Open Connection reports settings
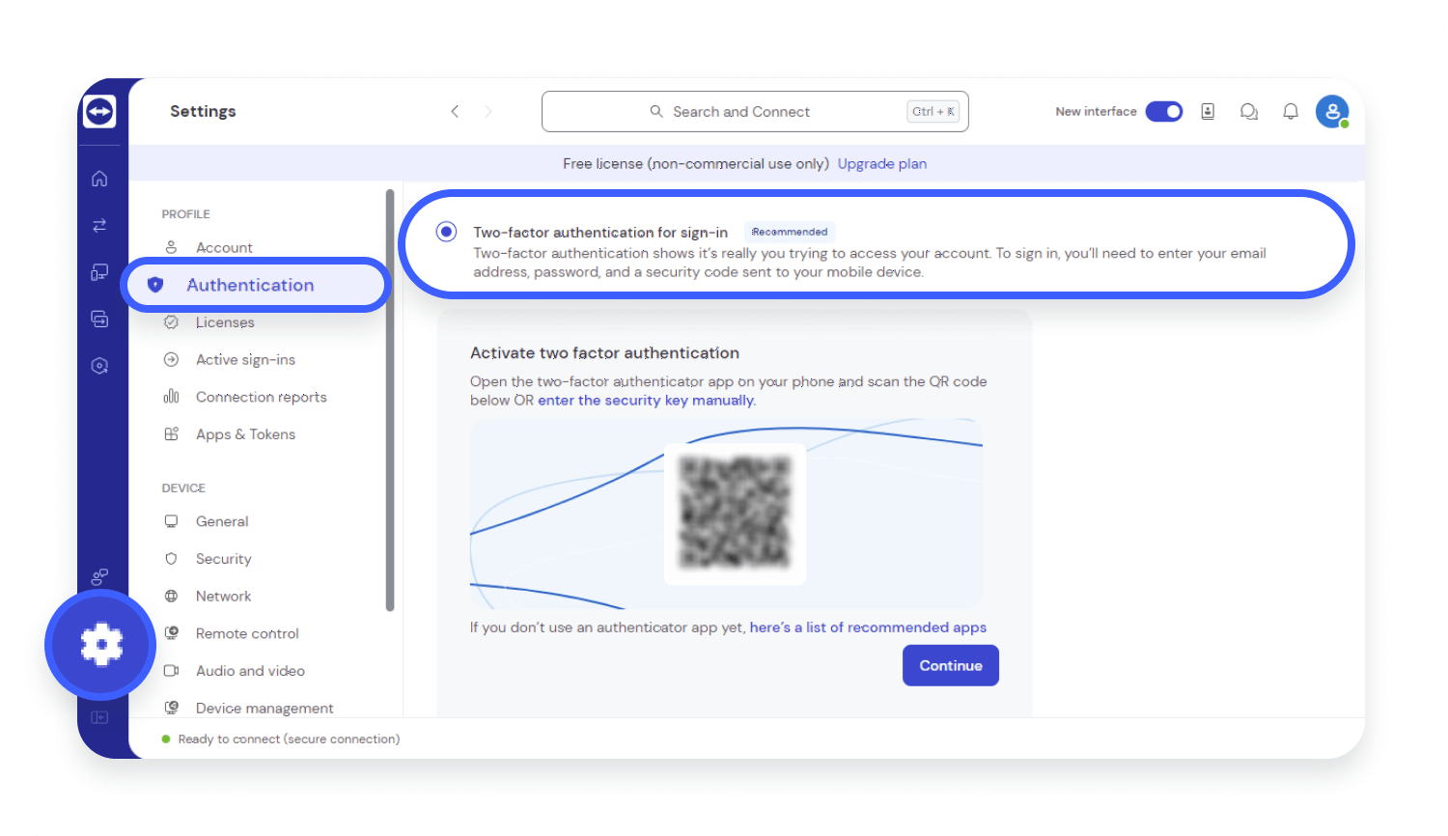This screenshot has width=1448, height=836. pyautogui.click(x=262, y=397)
